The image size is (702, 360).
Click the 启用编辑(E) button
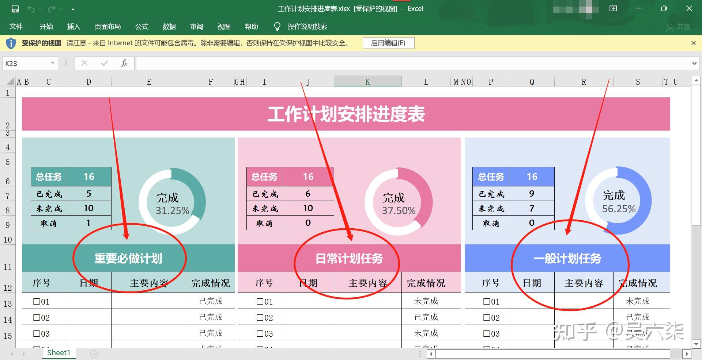point(388,43)
